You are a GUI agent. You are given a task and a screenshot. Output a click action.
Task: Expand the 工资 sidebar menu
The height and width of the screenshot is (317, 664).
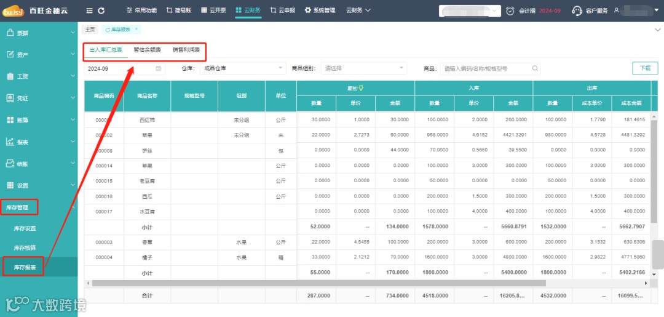(73, 76)
